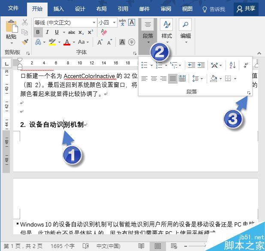Screen dimensions: 265x251
Task: Click the word count 1695 个字 in status bar
Action: [63, 246]
